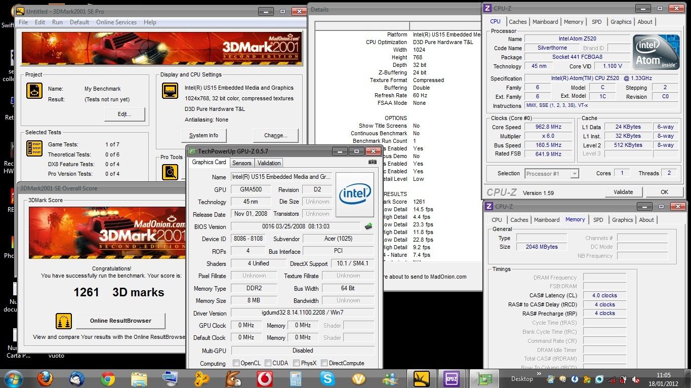Click the Validate button in CPU-Z
This screenshot has width=691, height=388.
coord(623,192)
